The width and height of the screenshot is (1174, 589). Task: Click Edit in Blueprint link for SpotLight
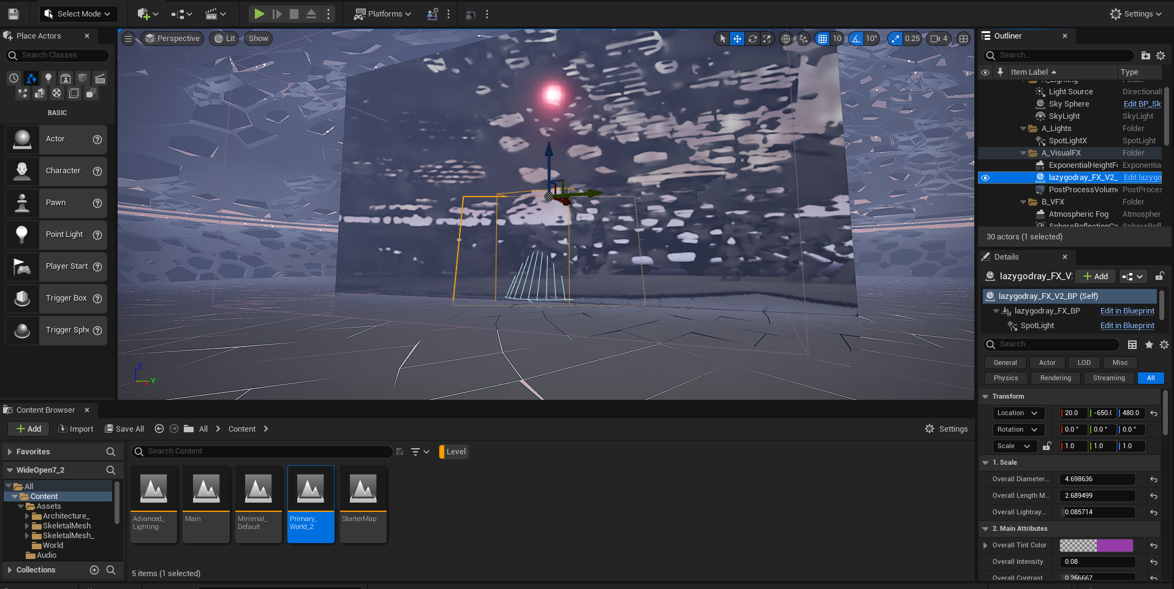click(x=1127, y=326)
